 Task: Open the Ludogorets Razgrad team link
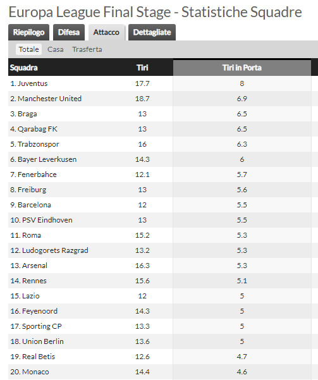coord(55,250)
